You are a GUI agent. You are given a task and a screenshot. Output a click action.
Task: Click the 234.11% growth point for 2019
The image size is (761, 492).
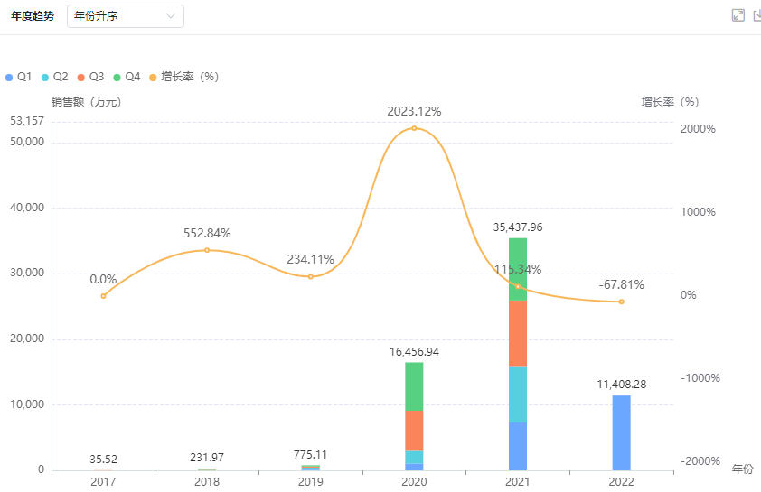click(310, 276)
